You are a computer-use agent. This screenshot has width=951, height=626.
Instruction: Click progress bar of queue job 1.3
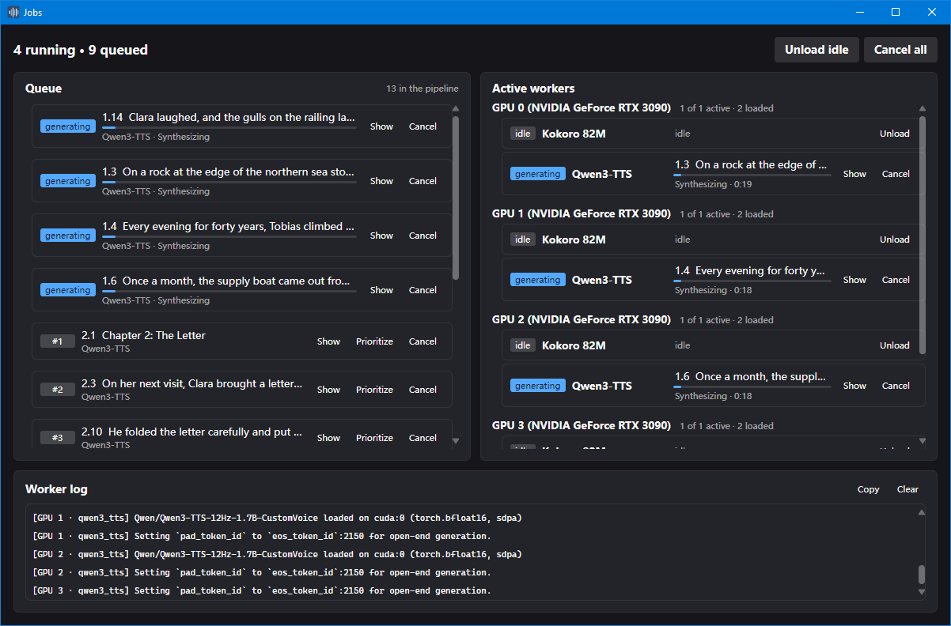[229, 182]
